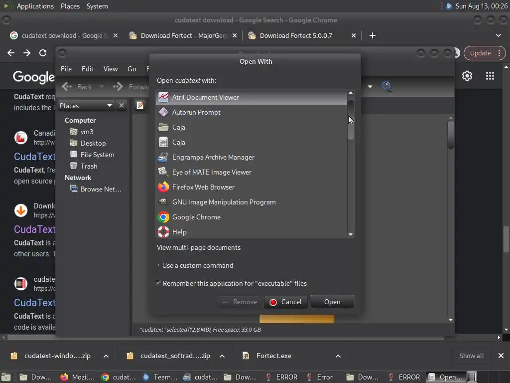The width and height of the screenshot is (510, 383).
Task: Click the Open button in dialog
Action: point(332,302)
